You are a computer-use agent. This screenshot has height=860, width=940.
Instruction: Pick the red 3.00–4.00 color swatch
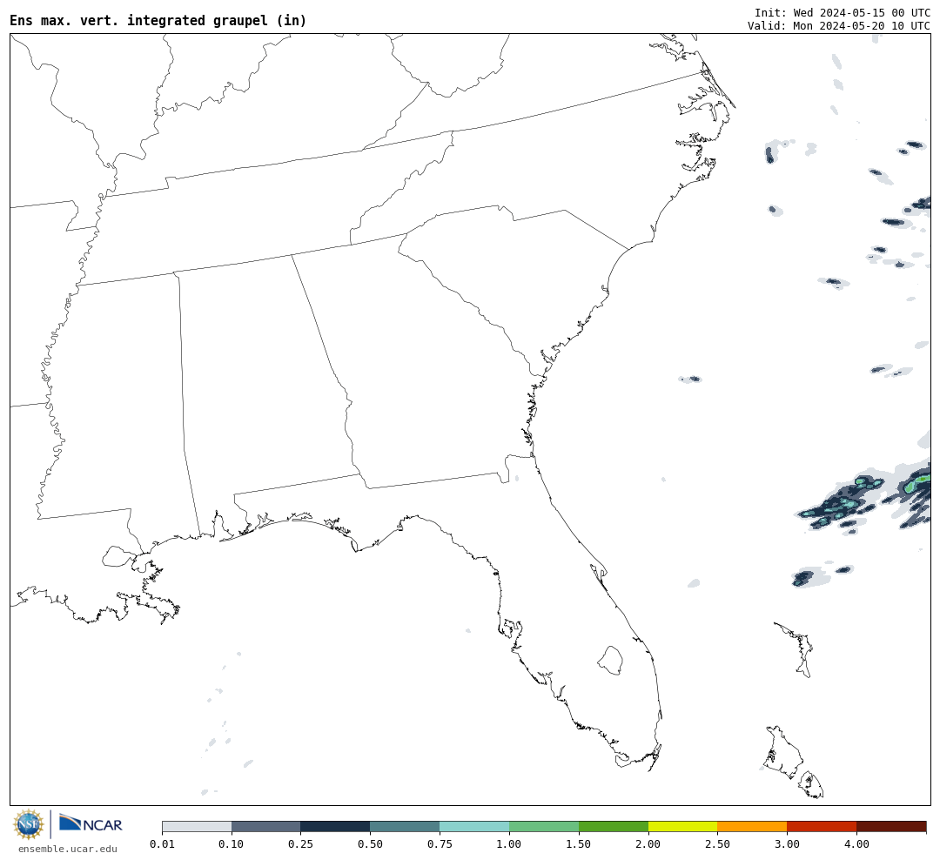pos(822,827)
